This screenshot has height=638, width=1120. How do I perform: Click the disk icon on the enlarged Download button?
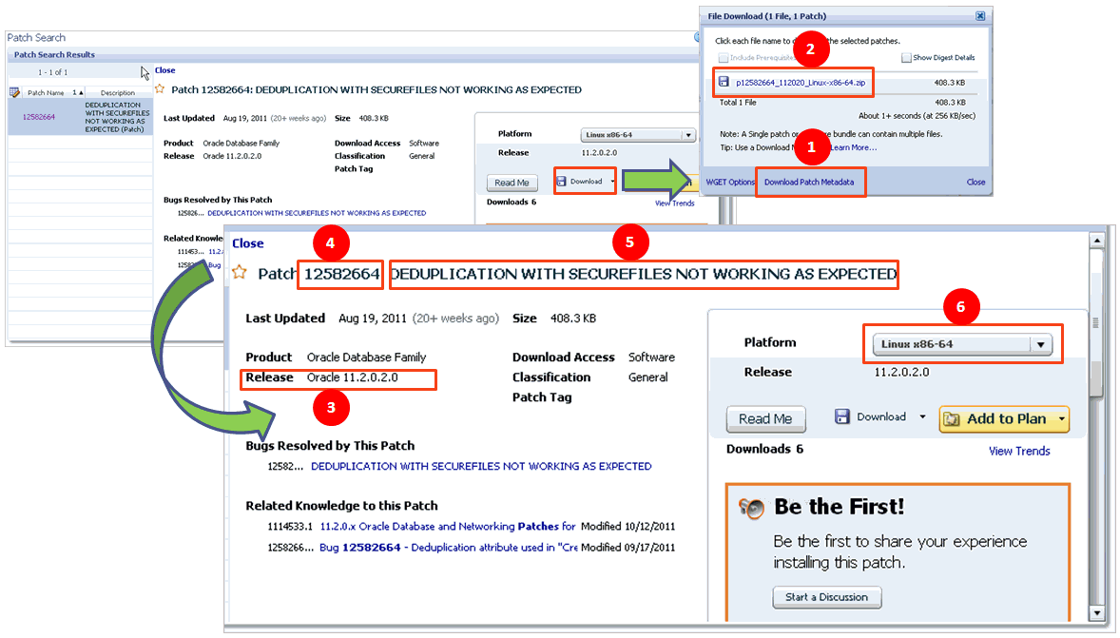point(842,416)
